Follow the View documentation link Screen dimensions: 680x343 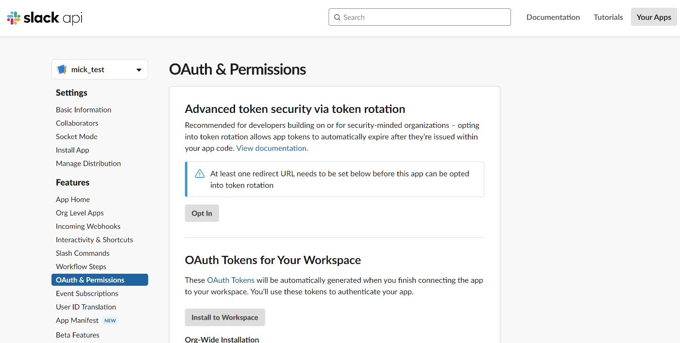click(x=272, y=148)
